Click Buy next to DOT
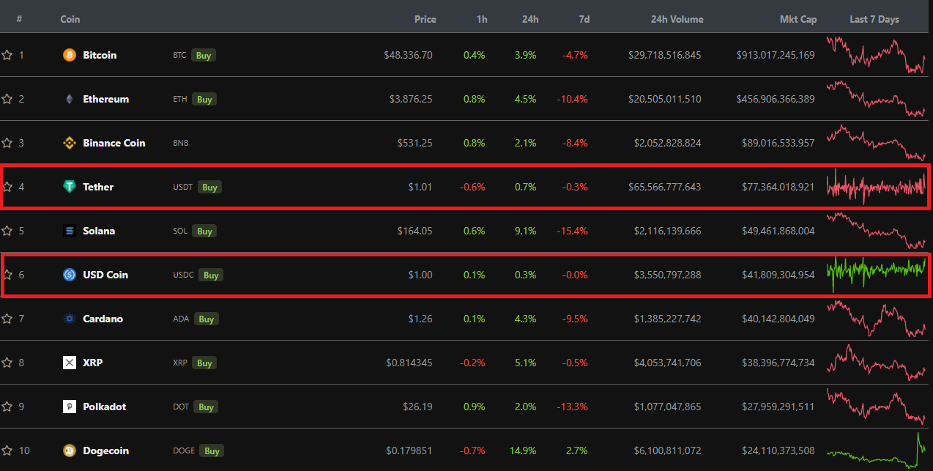 [x=206, y=407]
